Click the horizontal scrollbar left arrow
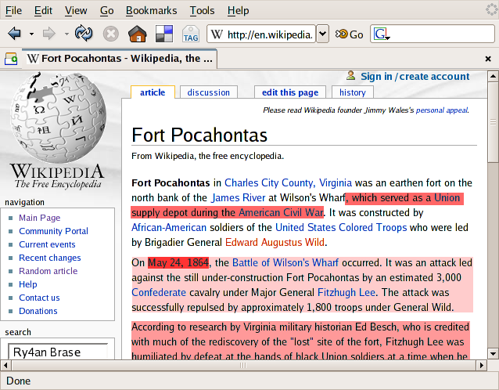Viewport: 499px width, 390px height. 5,365
